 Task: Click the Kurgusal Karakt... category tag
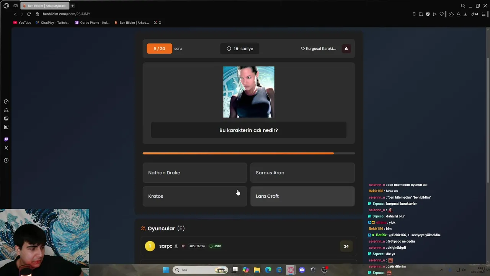(318, 49)
